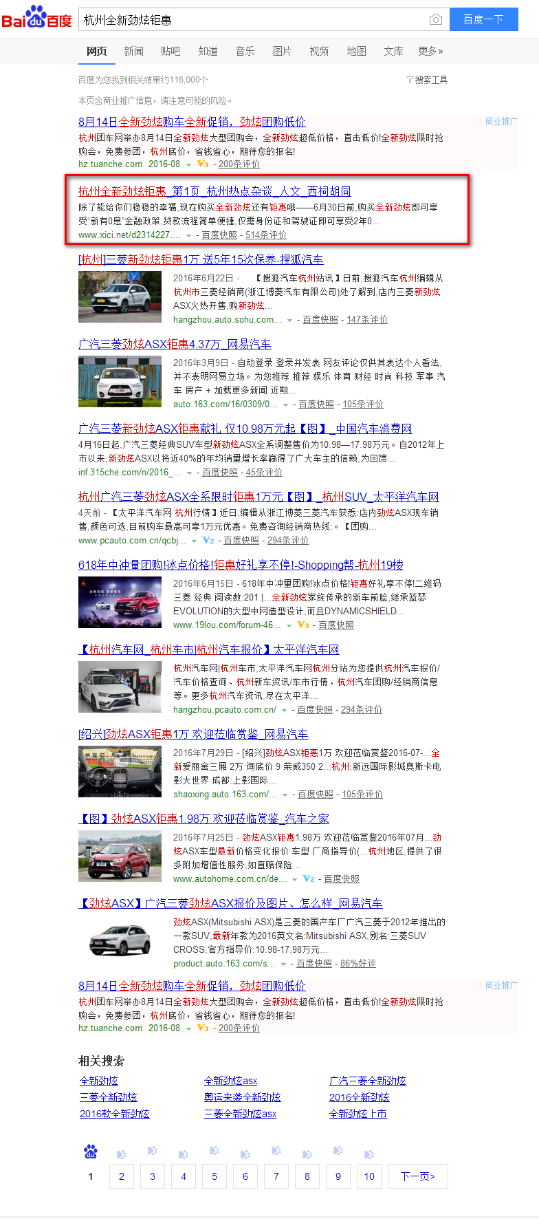Viewport: 539px width, 1219px height.
Task: Open result 劲炫ASX钜惠1.98万 汽车之家
Action: coord(204,819)
